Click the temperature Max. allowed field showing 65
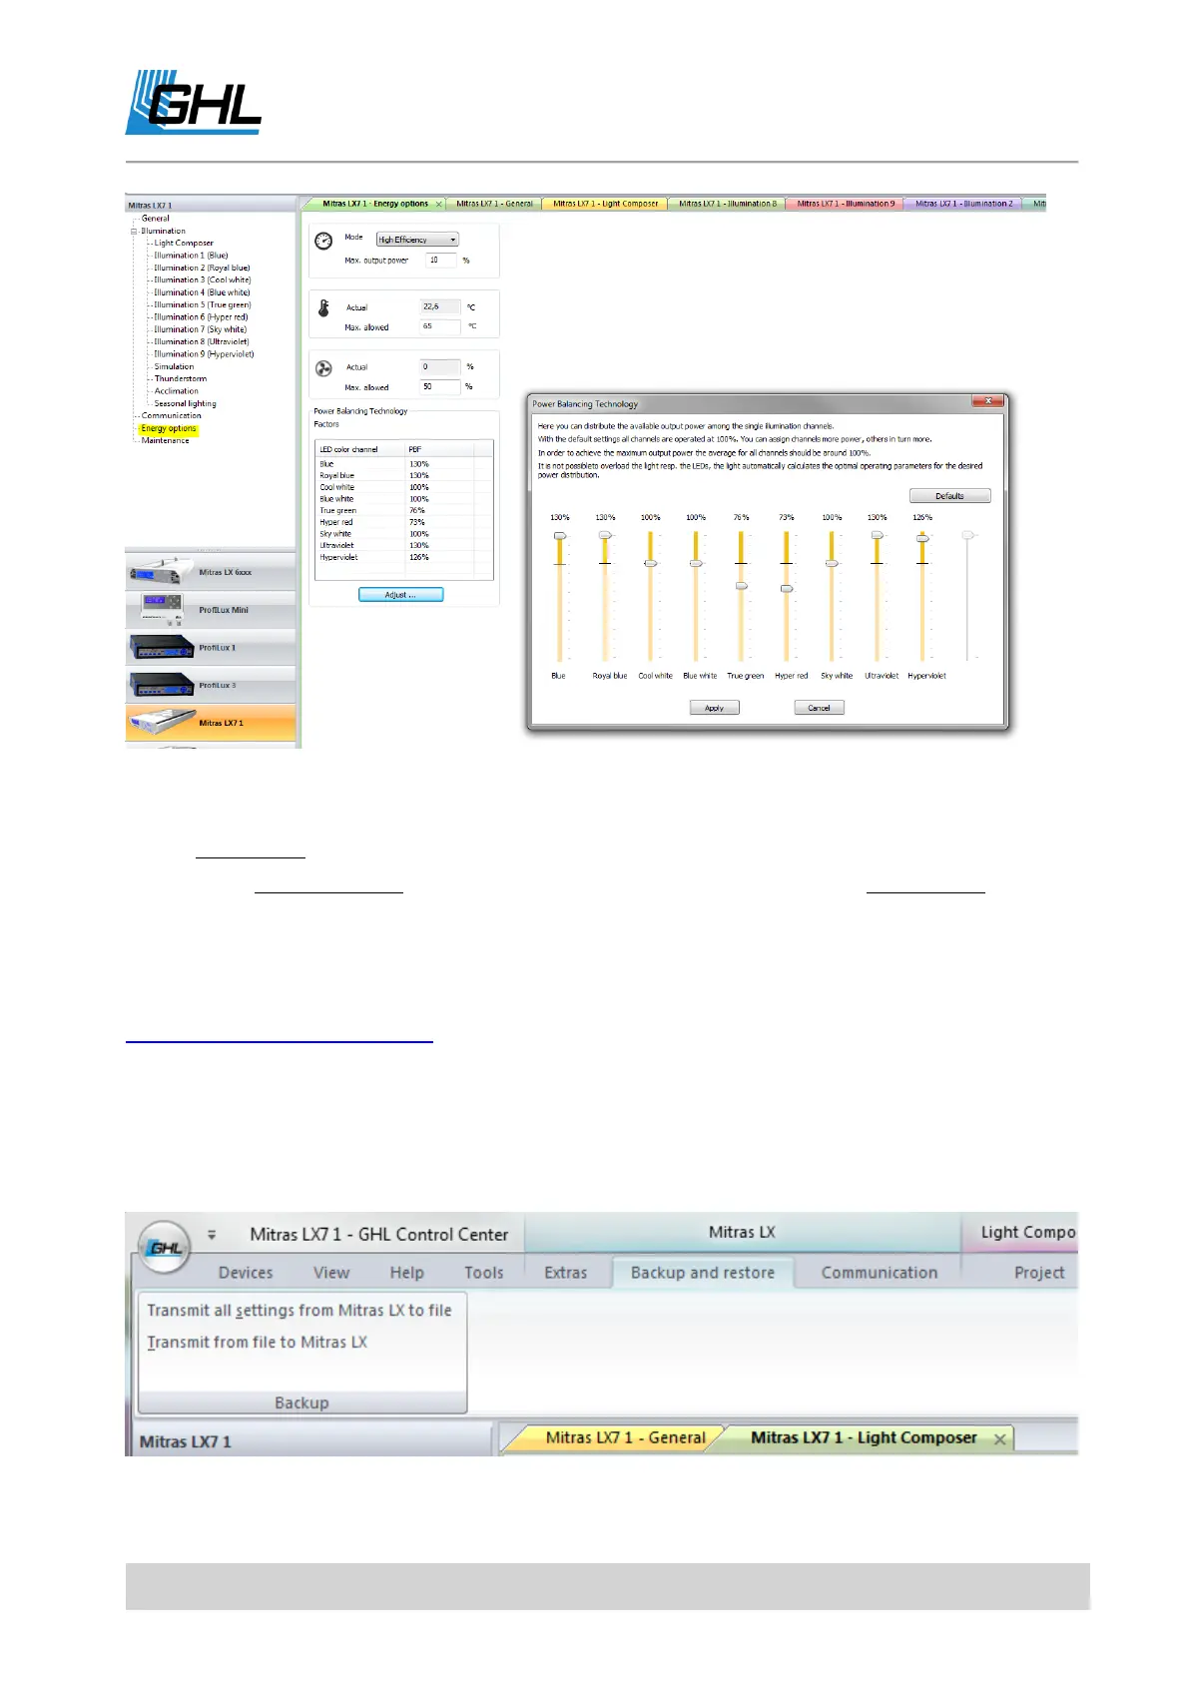The image size is (1189, 1681). point(440,326)
